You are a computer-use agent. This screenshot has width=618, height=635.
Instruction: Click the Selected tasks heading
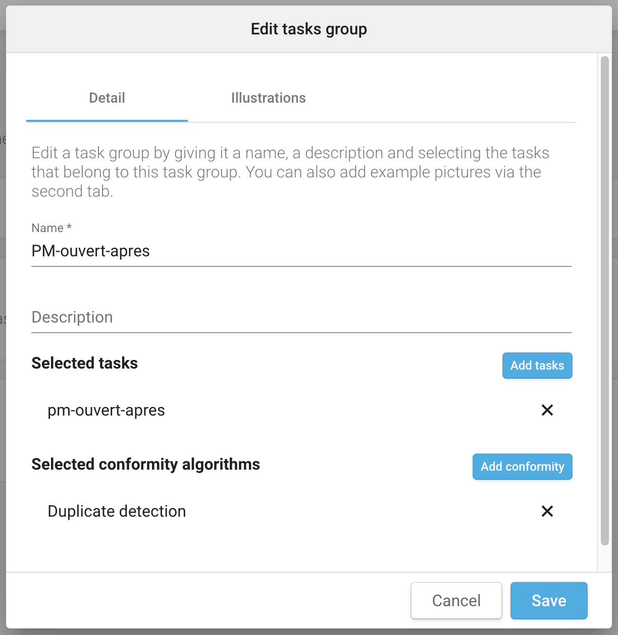coord(85,363)
